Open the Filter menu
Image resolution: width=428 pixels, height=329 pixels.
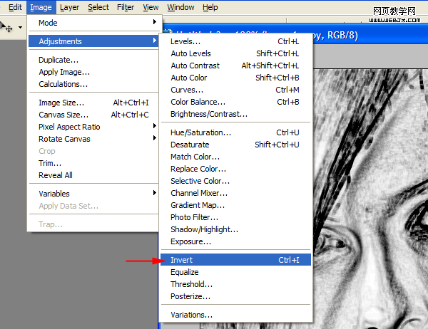tap(126, 7)
